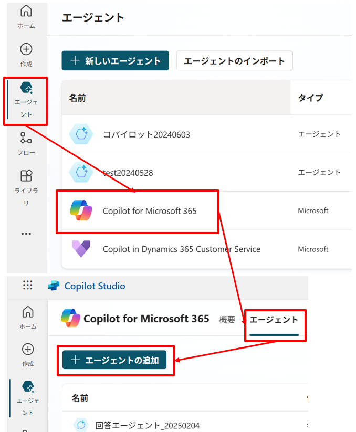Open Library (ライブラリ) in the upper sidebar

point(26,187)
